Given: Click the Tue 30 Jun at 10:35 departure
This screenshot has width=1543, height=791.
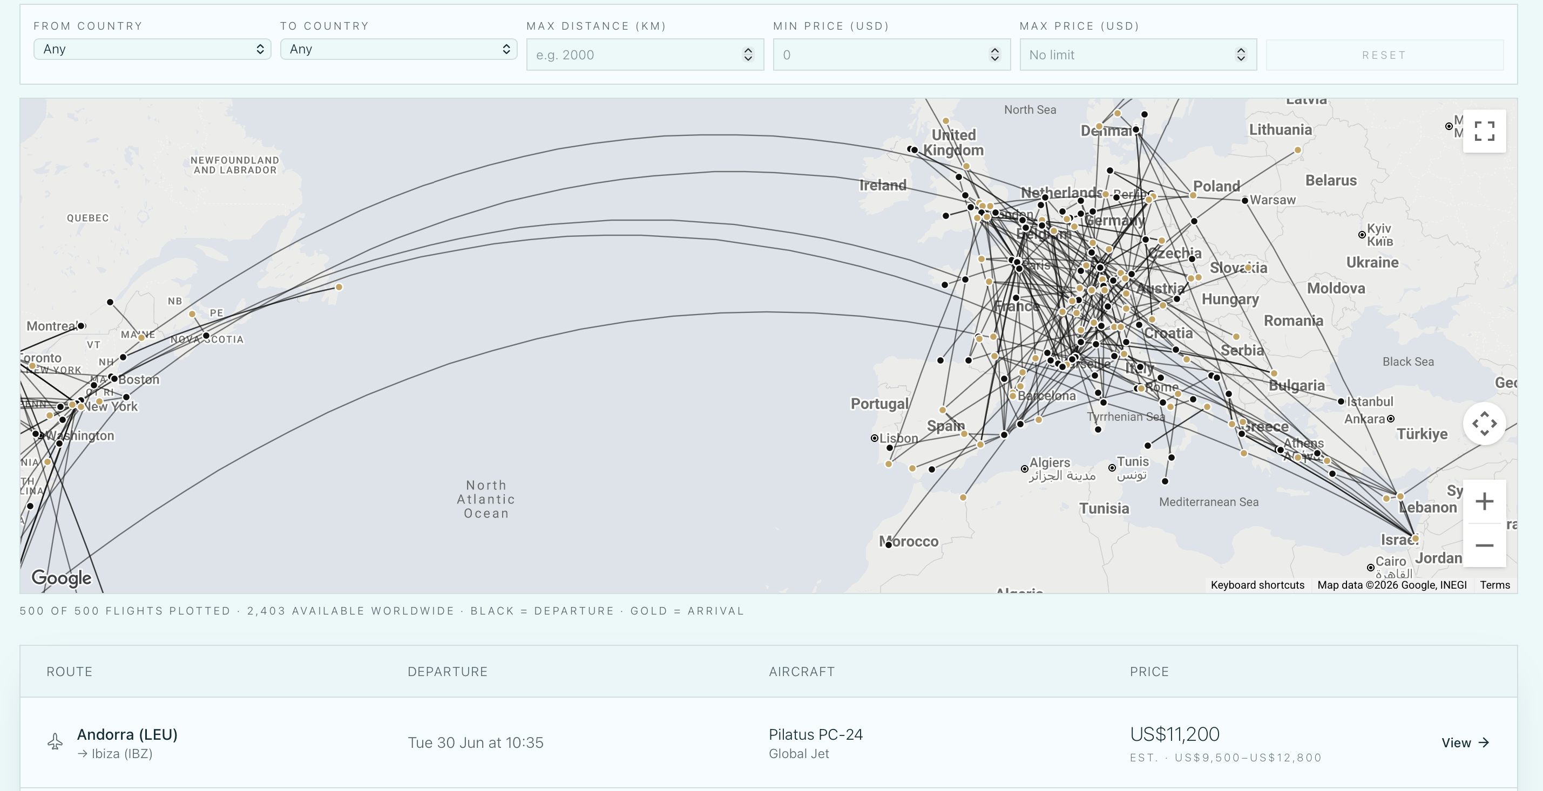Looking at the screenshot, I should pos(476,742).
